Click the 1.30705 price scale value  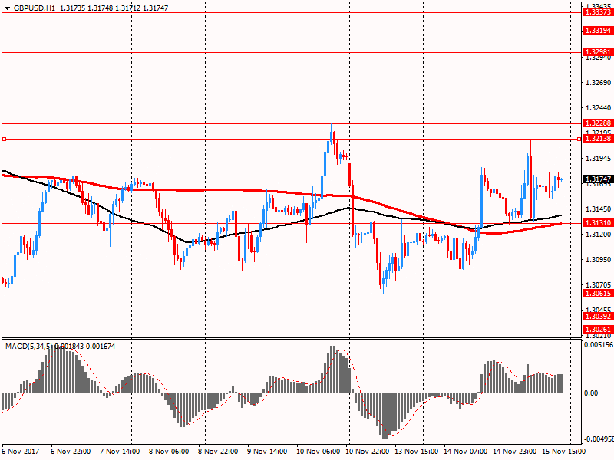click(x=598, y=285)
